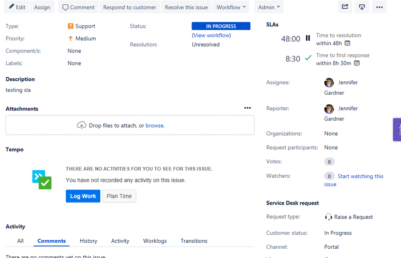The width and height of the screenshot is (401, 258).
Task: Click the 'Time to resolution' SLA label
Action: tap(339, 35)
